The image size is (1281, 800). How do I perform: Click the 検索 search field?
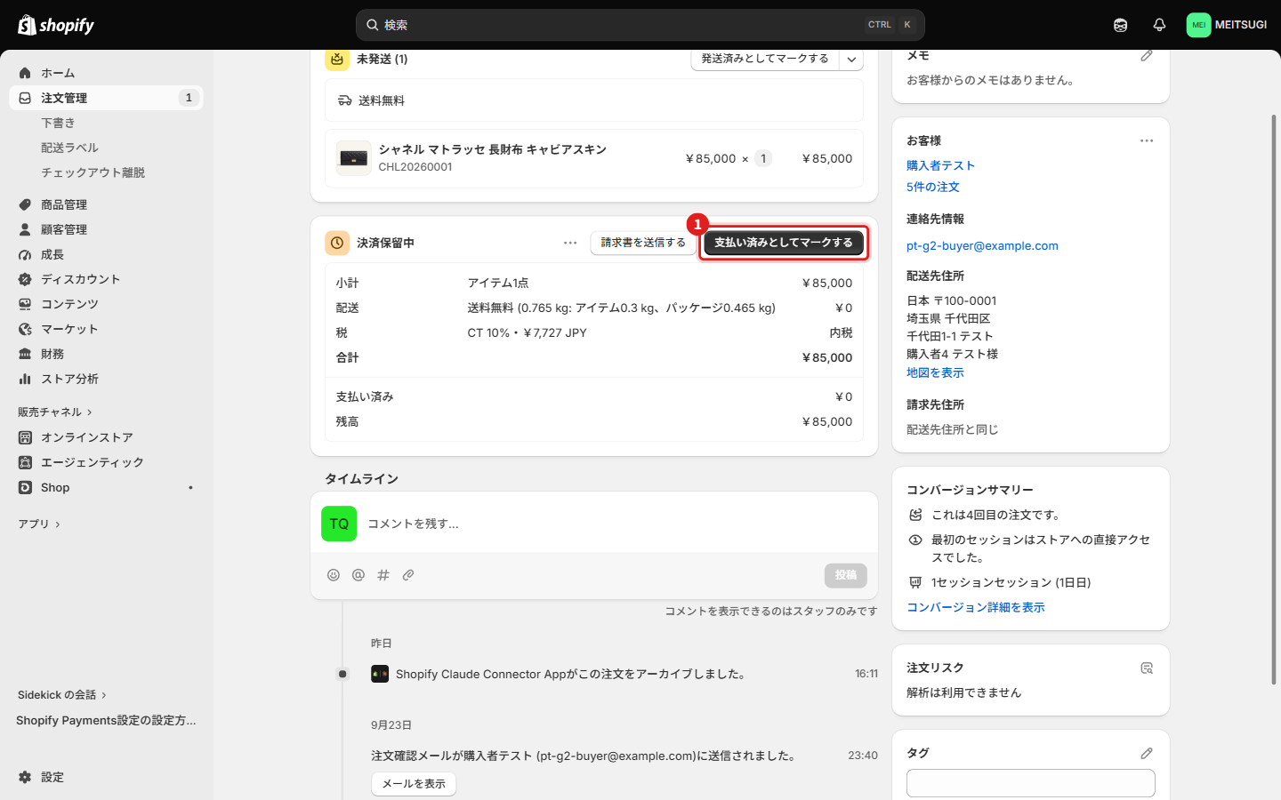(640, 25)
